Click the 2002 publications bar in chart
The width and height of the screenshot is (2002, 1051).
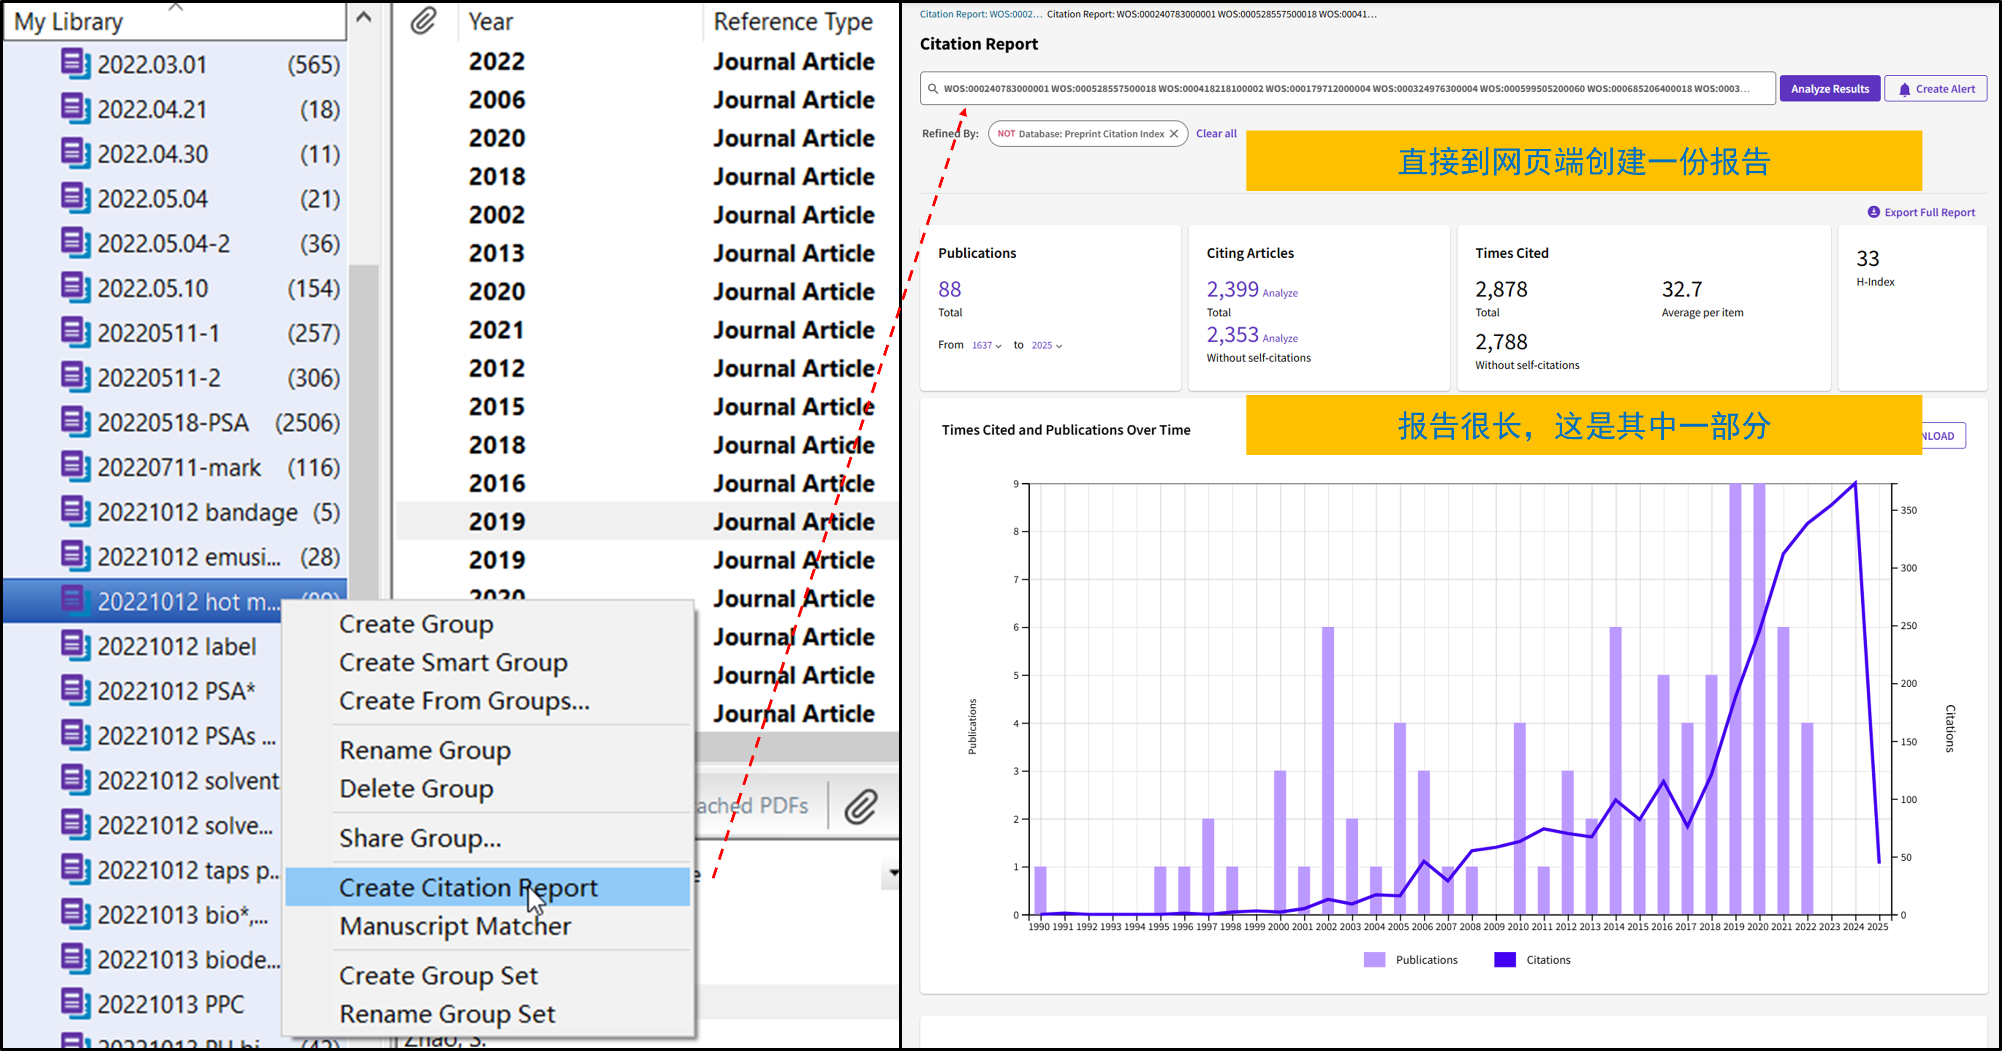1327,770
